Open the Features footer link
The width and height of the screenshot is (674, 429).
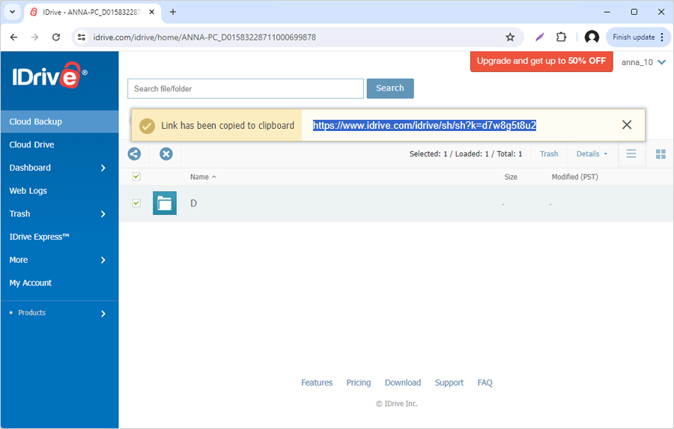point(317,383)
